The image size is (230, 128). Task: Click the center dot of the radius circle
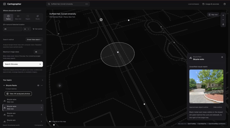[118, 52]
